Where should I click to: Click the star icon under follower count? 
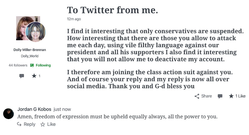[34, 76]
